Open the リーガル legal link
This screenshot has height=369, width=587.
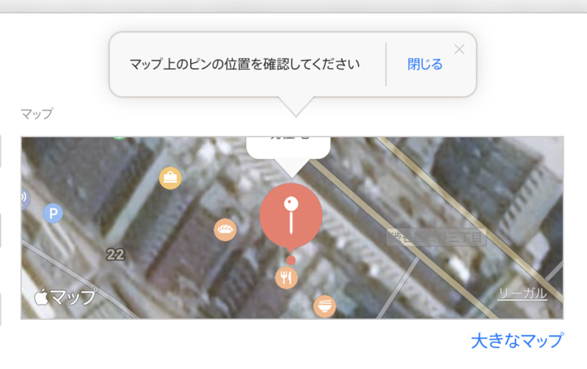click(522, 293)
